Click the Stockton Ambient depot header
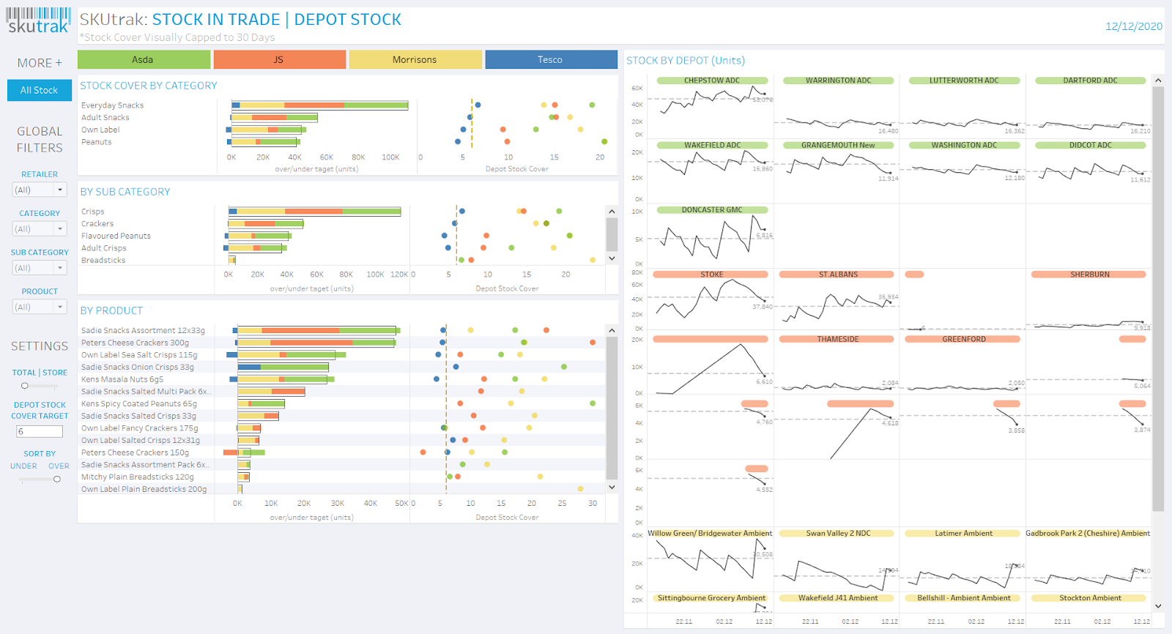Screen dimensions: 1172x634 pyautogui.click(x=1089, y=598)
